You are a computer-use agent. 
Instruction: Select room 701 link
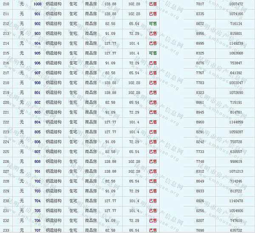pyautogui.click(x=37, y=171)
